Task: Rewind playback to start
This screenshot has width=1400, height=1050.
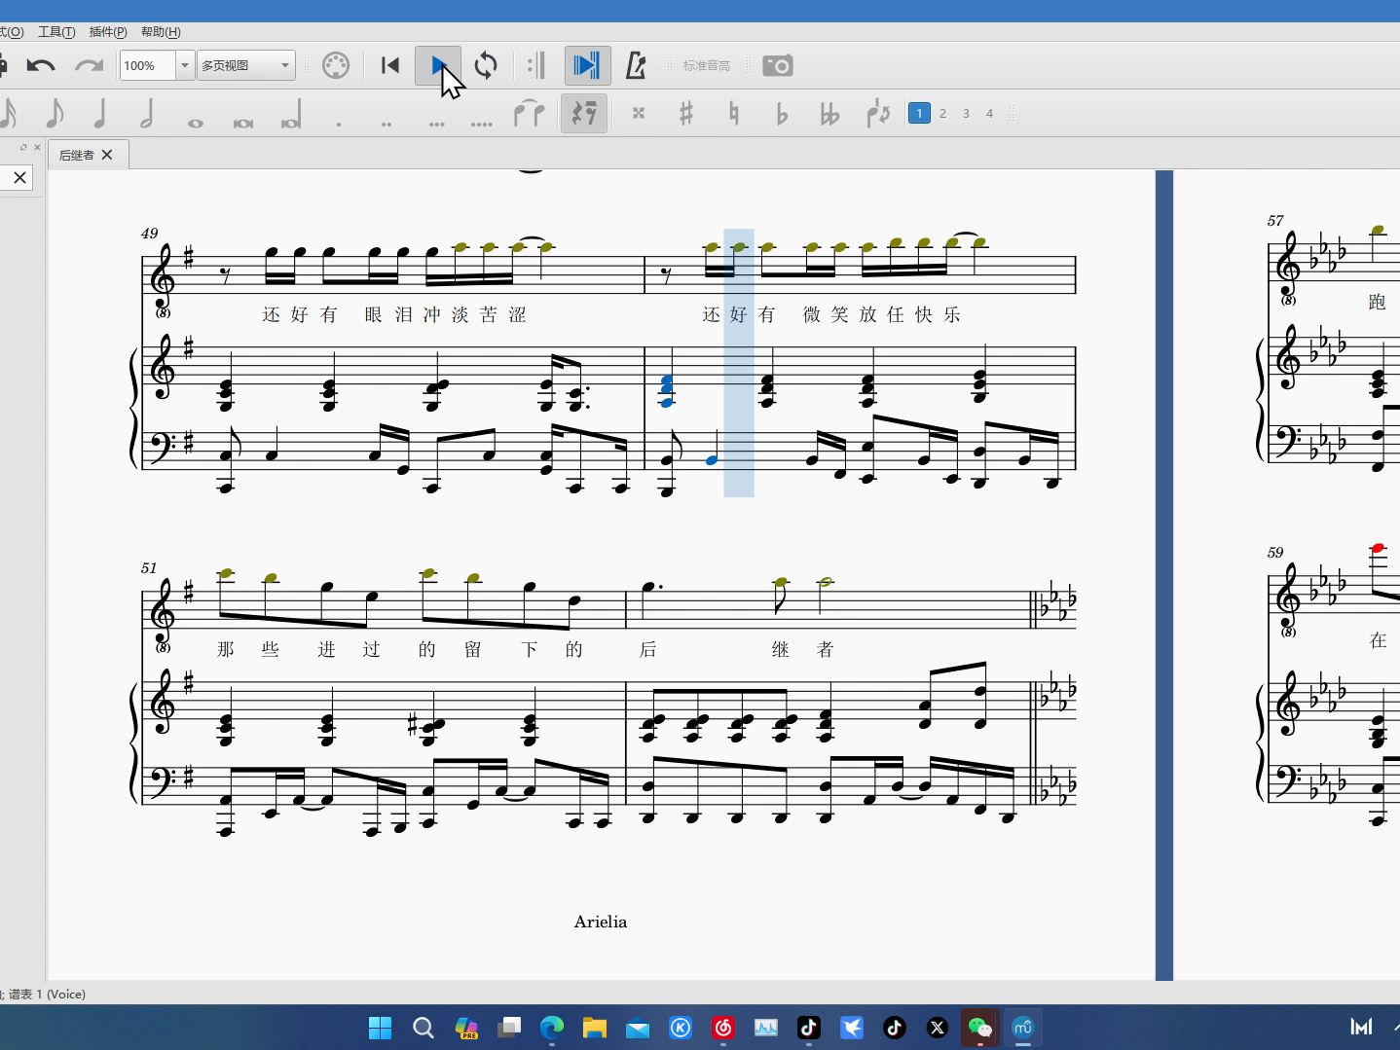Action: pyautogui.click(x=390, y=65)
